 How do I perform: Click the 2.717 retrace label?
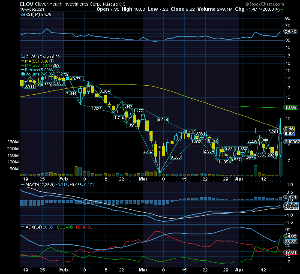pos(148,151)
